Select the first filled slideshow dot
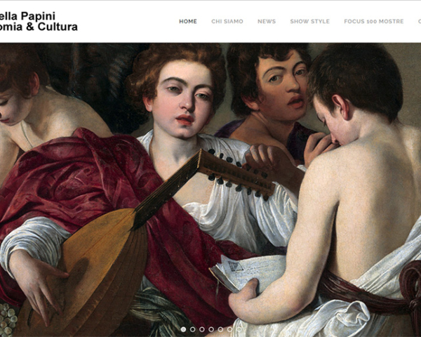This screenshot has height=337, width=421. point(183,329)
